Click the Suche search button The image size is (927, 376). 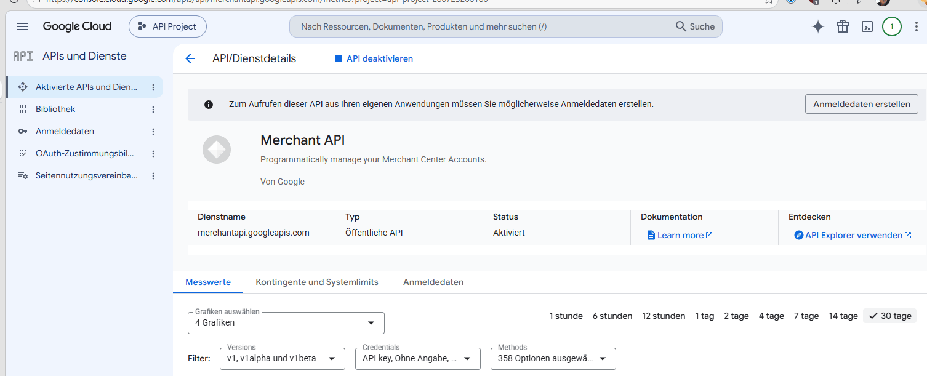click(x=696, y=26)
